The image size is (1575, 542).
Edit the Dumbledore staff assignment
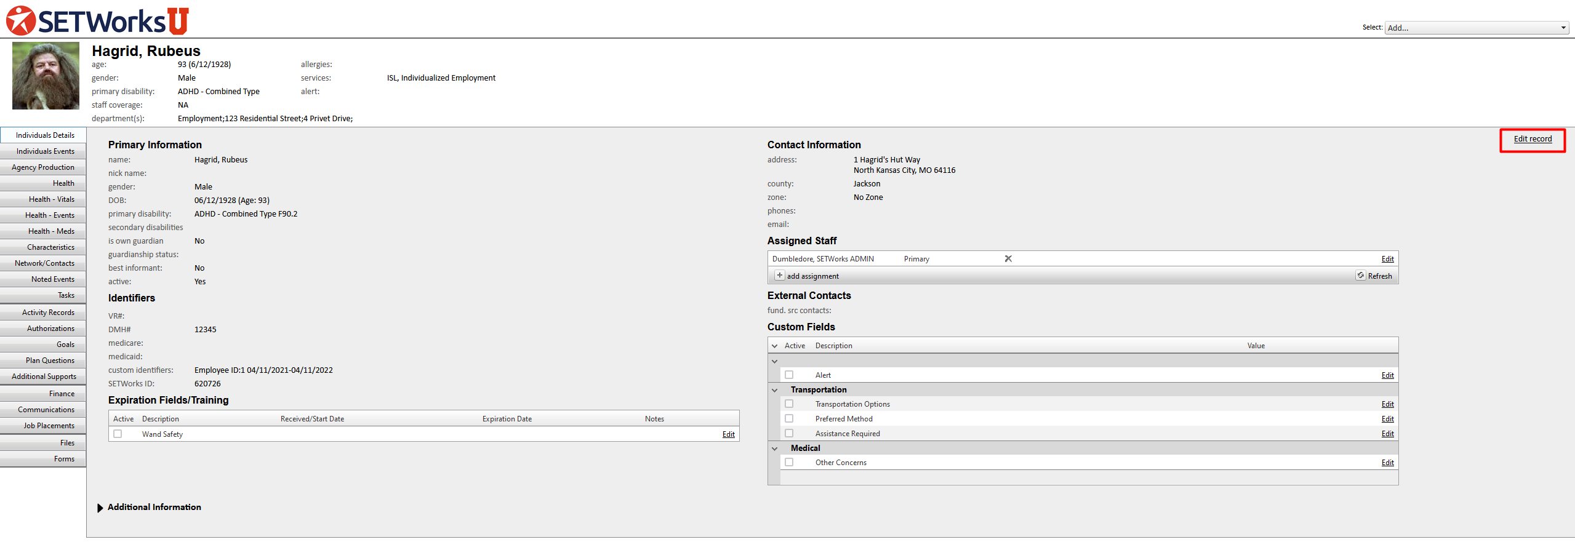(1387, 259)
